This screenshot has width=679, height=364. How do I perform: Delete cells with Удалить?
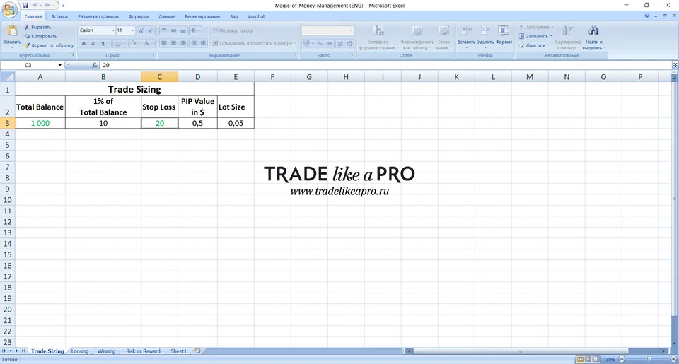[x=485, y=37]
